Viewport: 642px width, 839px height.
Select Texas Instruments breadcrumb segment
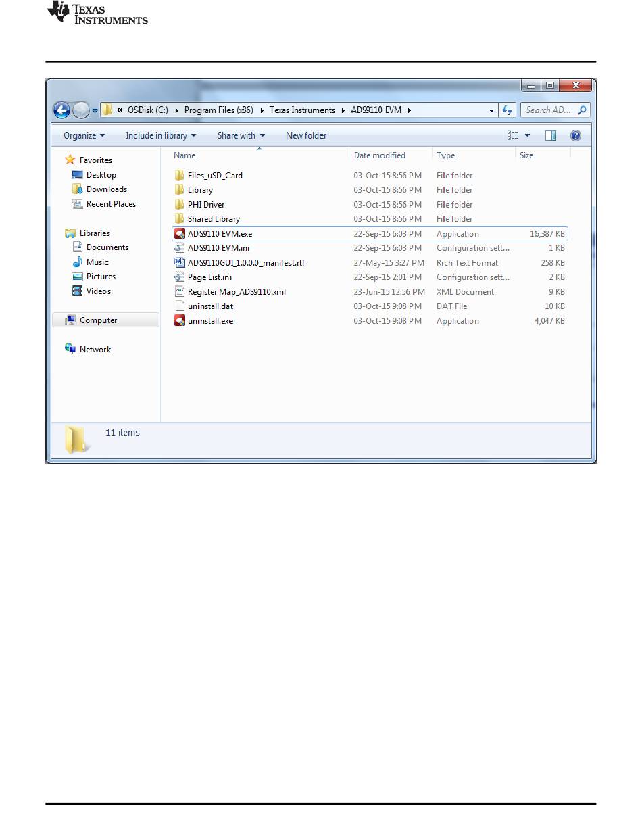pyautogui.click(x=302, y=110)
